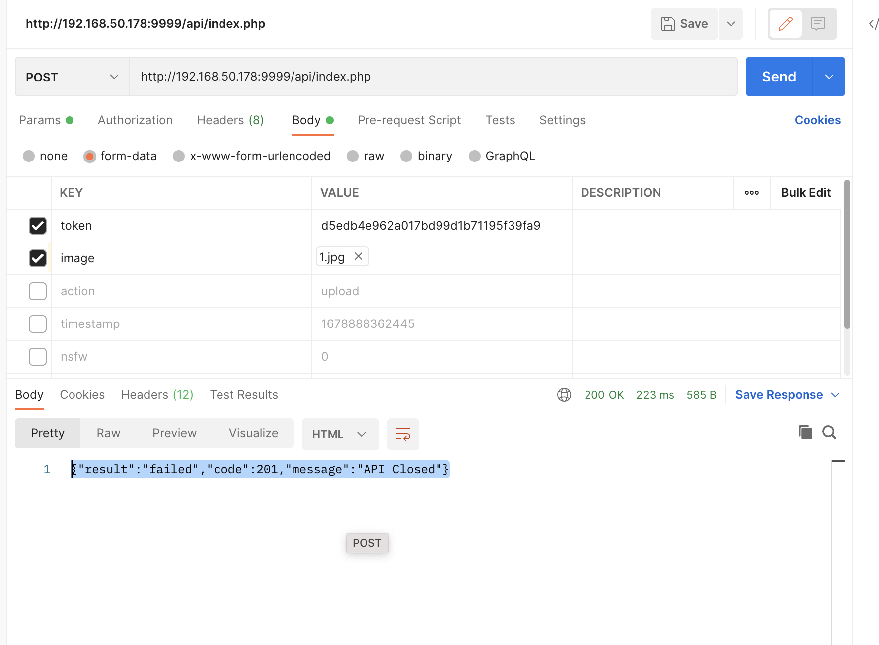Open the Cookies link
This screenshot has height=645, width=879.
817,120
